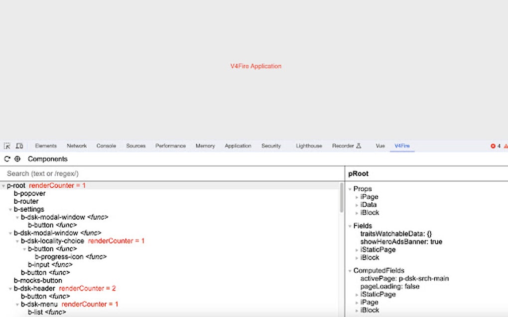Select the inspect element cursor icon
Viewport: 508px width, 317px height.
[x=7, y=146]
